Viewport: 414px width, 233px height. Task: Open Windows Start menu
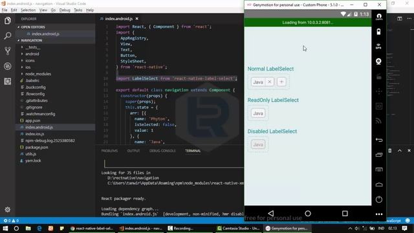[5, 228]
